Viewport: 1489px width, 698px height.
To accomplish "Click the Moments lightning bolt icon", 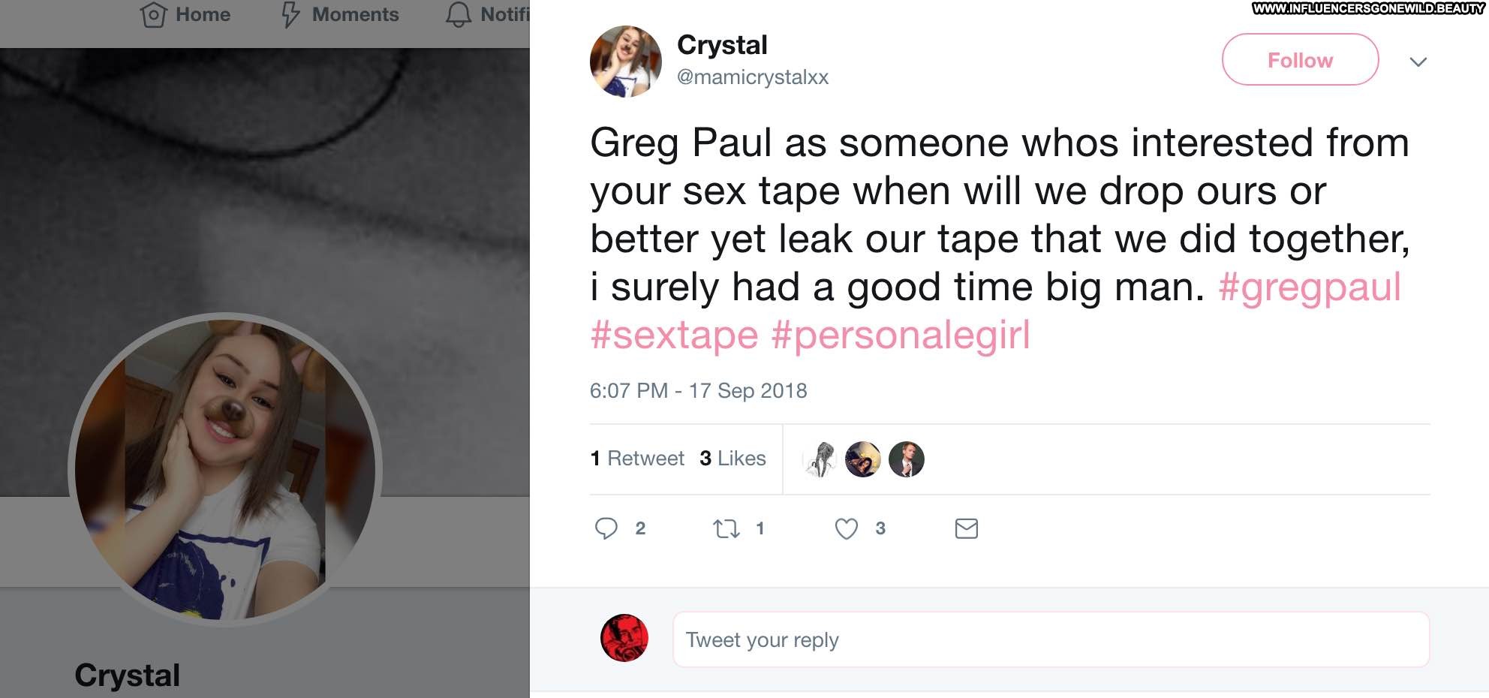I will (290, 15).
